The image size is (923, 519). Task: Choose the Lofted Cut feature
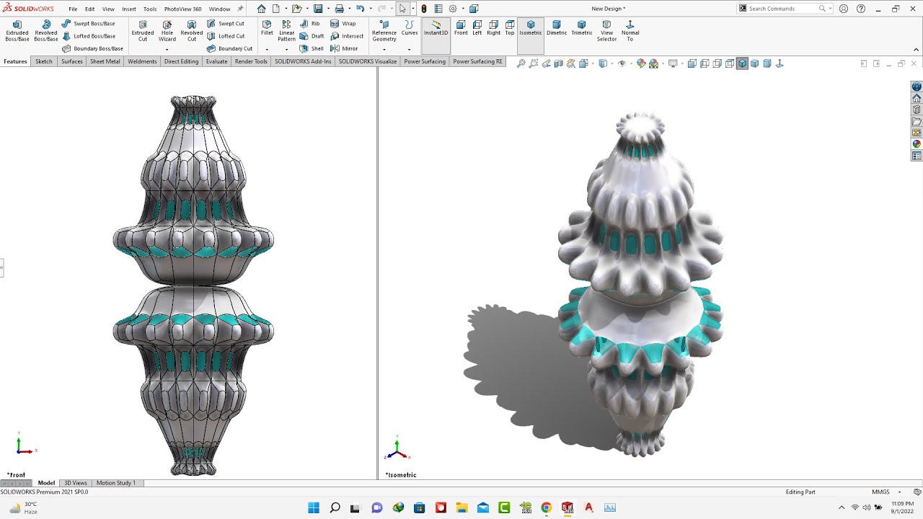226,36
